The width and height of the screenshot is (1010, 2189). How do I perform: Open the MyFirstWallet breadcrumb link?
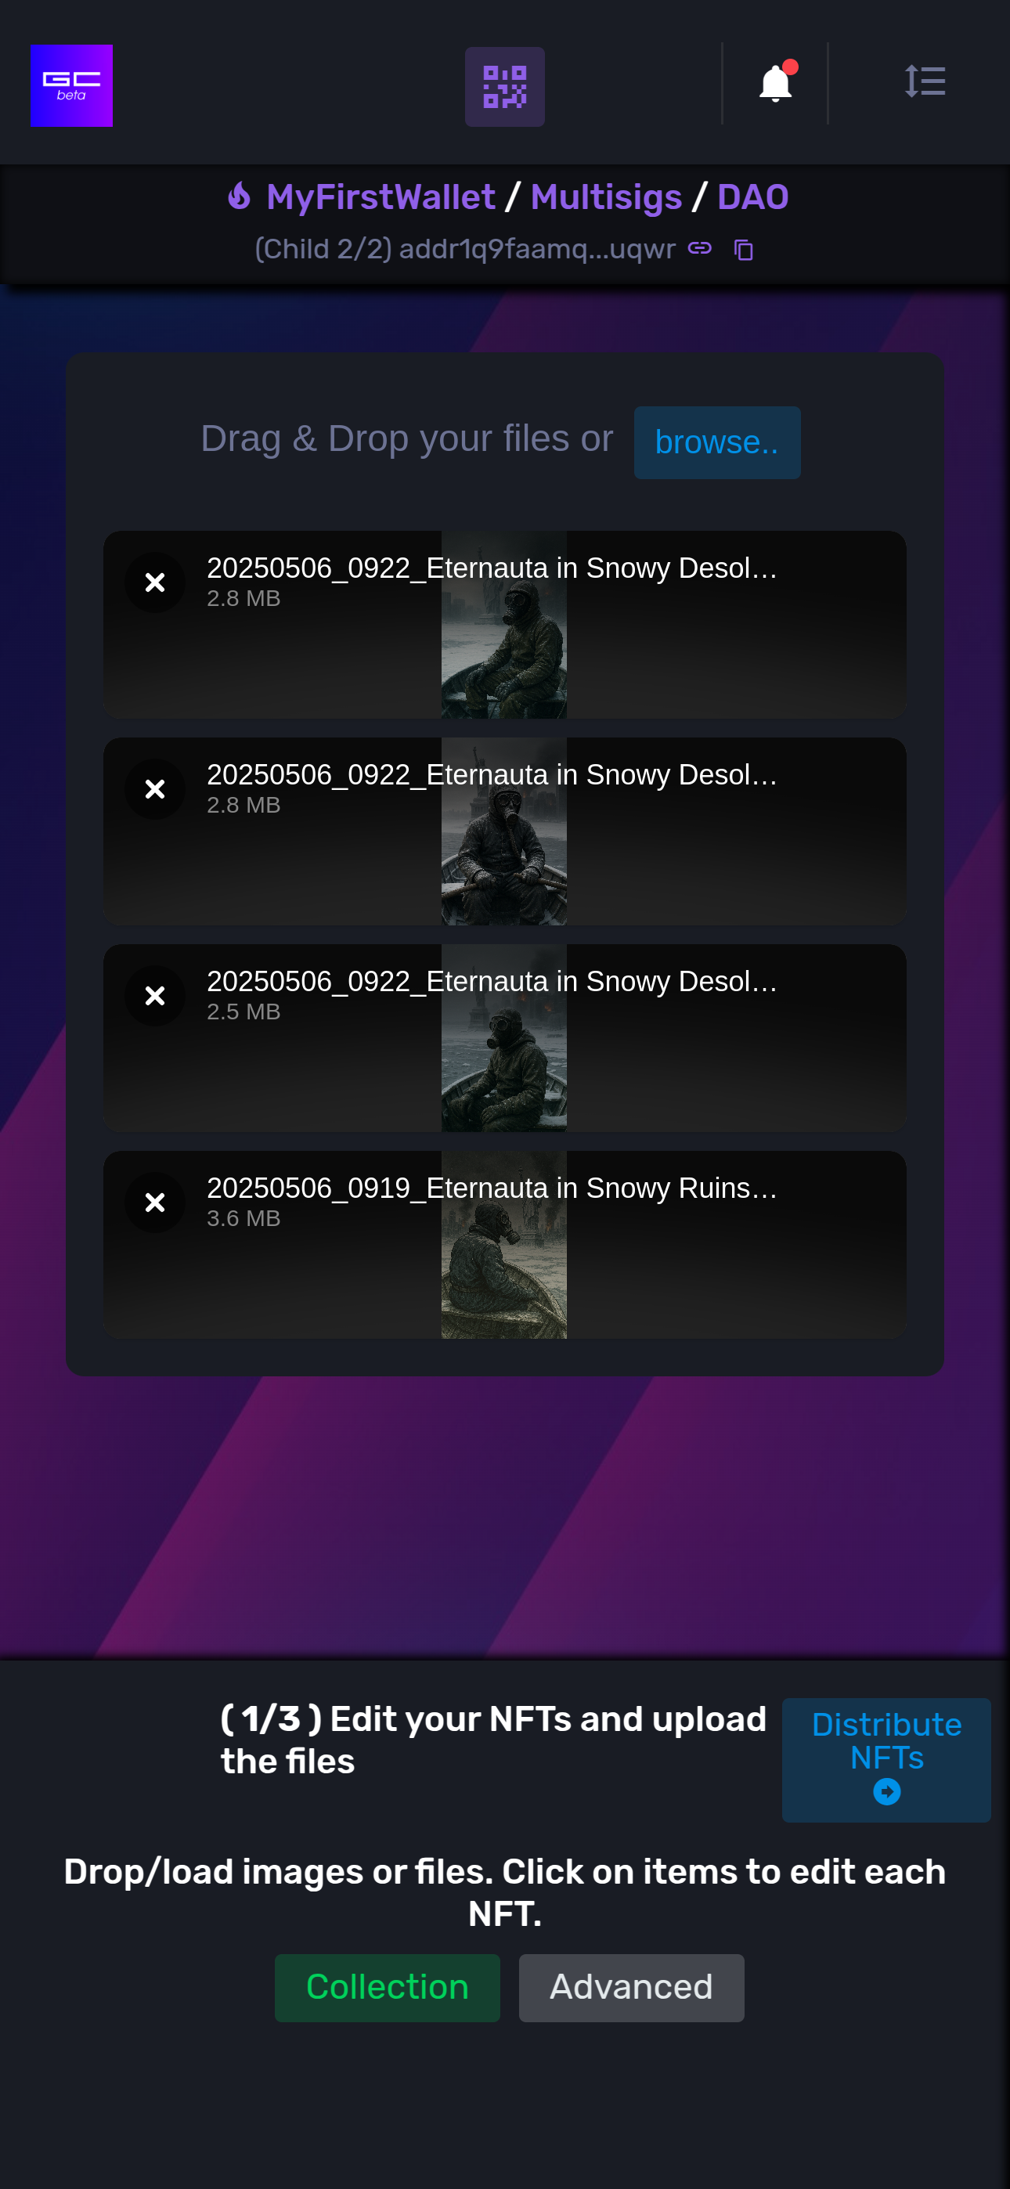[x=381, y=197]
